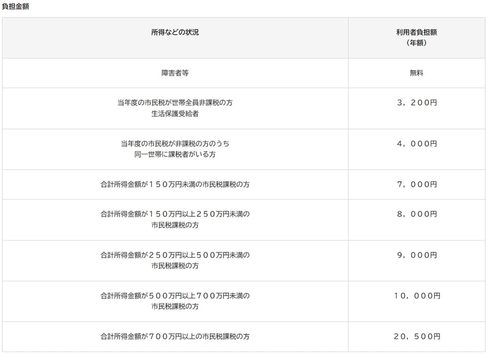Select the 所得などの状況 column header
The image size is (488, 355).
[x=175, y=32]
